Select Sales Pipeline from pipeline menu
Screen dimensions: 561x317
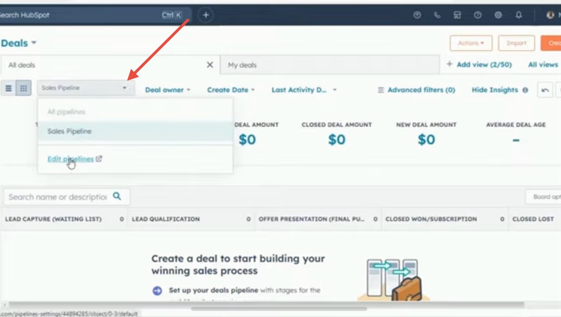click(69, 131)
